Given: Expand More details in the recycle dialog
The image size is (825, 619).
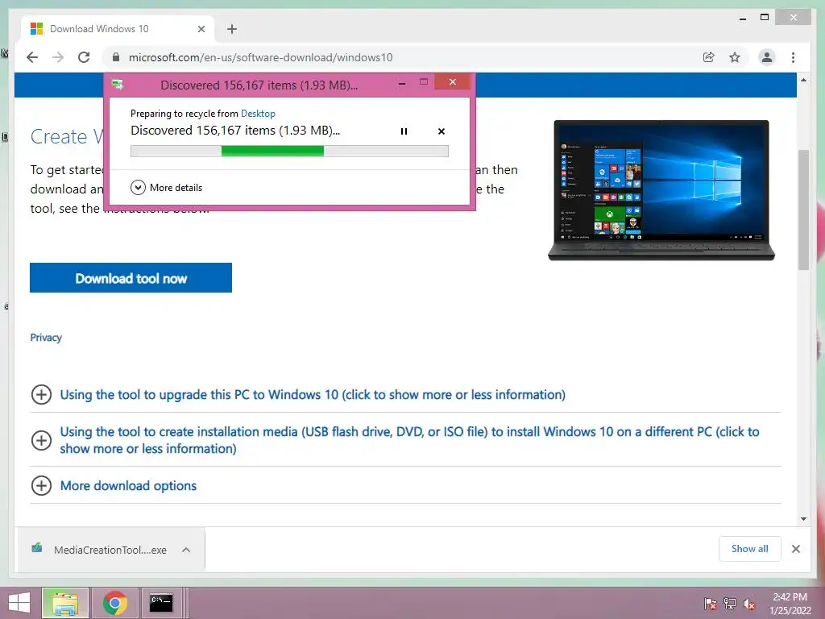Looking at the screenshot, I should [166, 187].
